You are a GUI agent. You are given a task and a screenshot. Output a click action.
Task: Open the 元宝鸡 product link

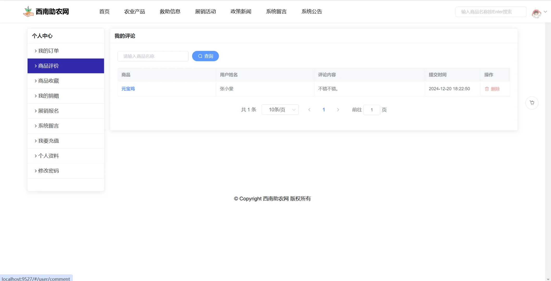[x=128, y=89]
